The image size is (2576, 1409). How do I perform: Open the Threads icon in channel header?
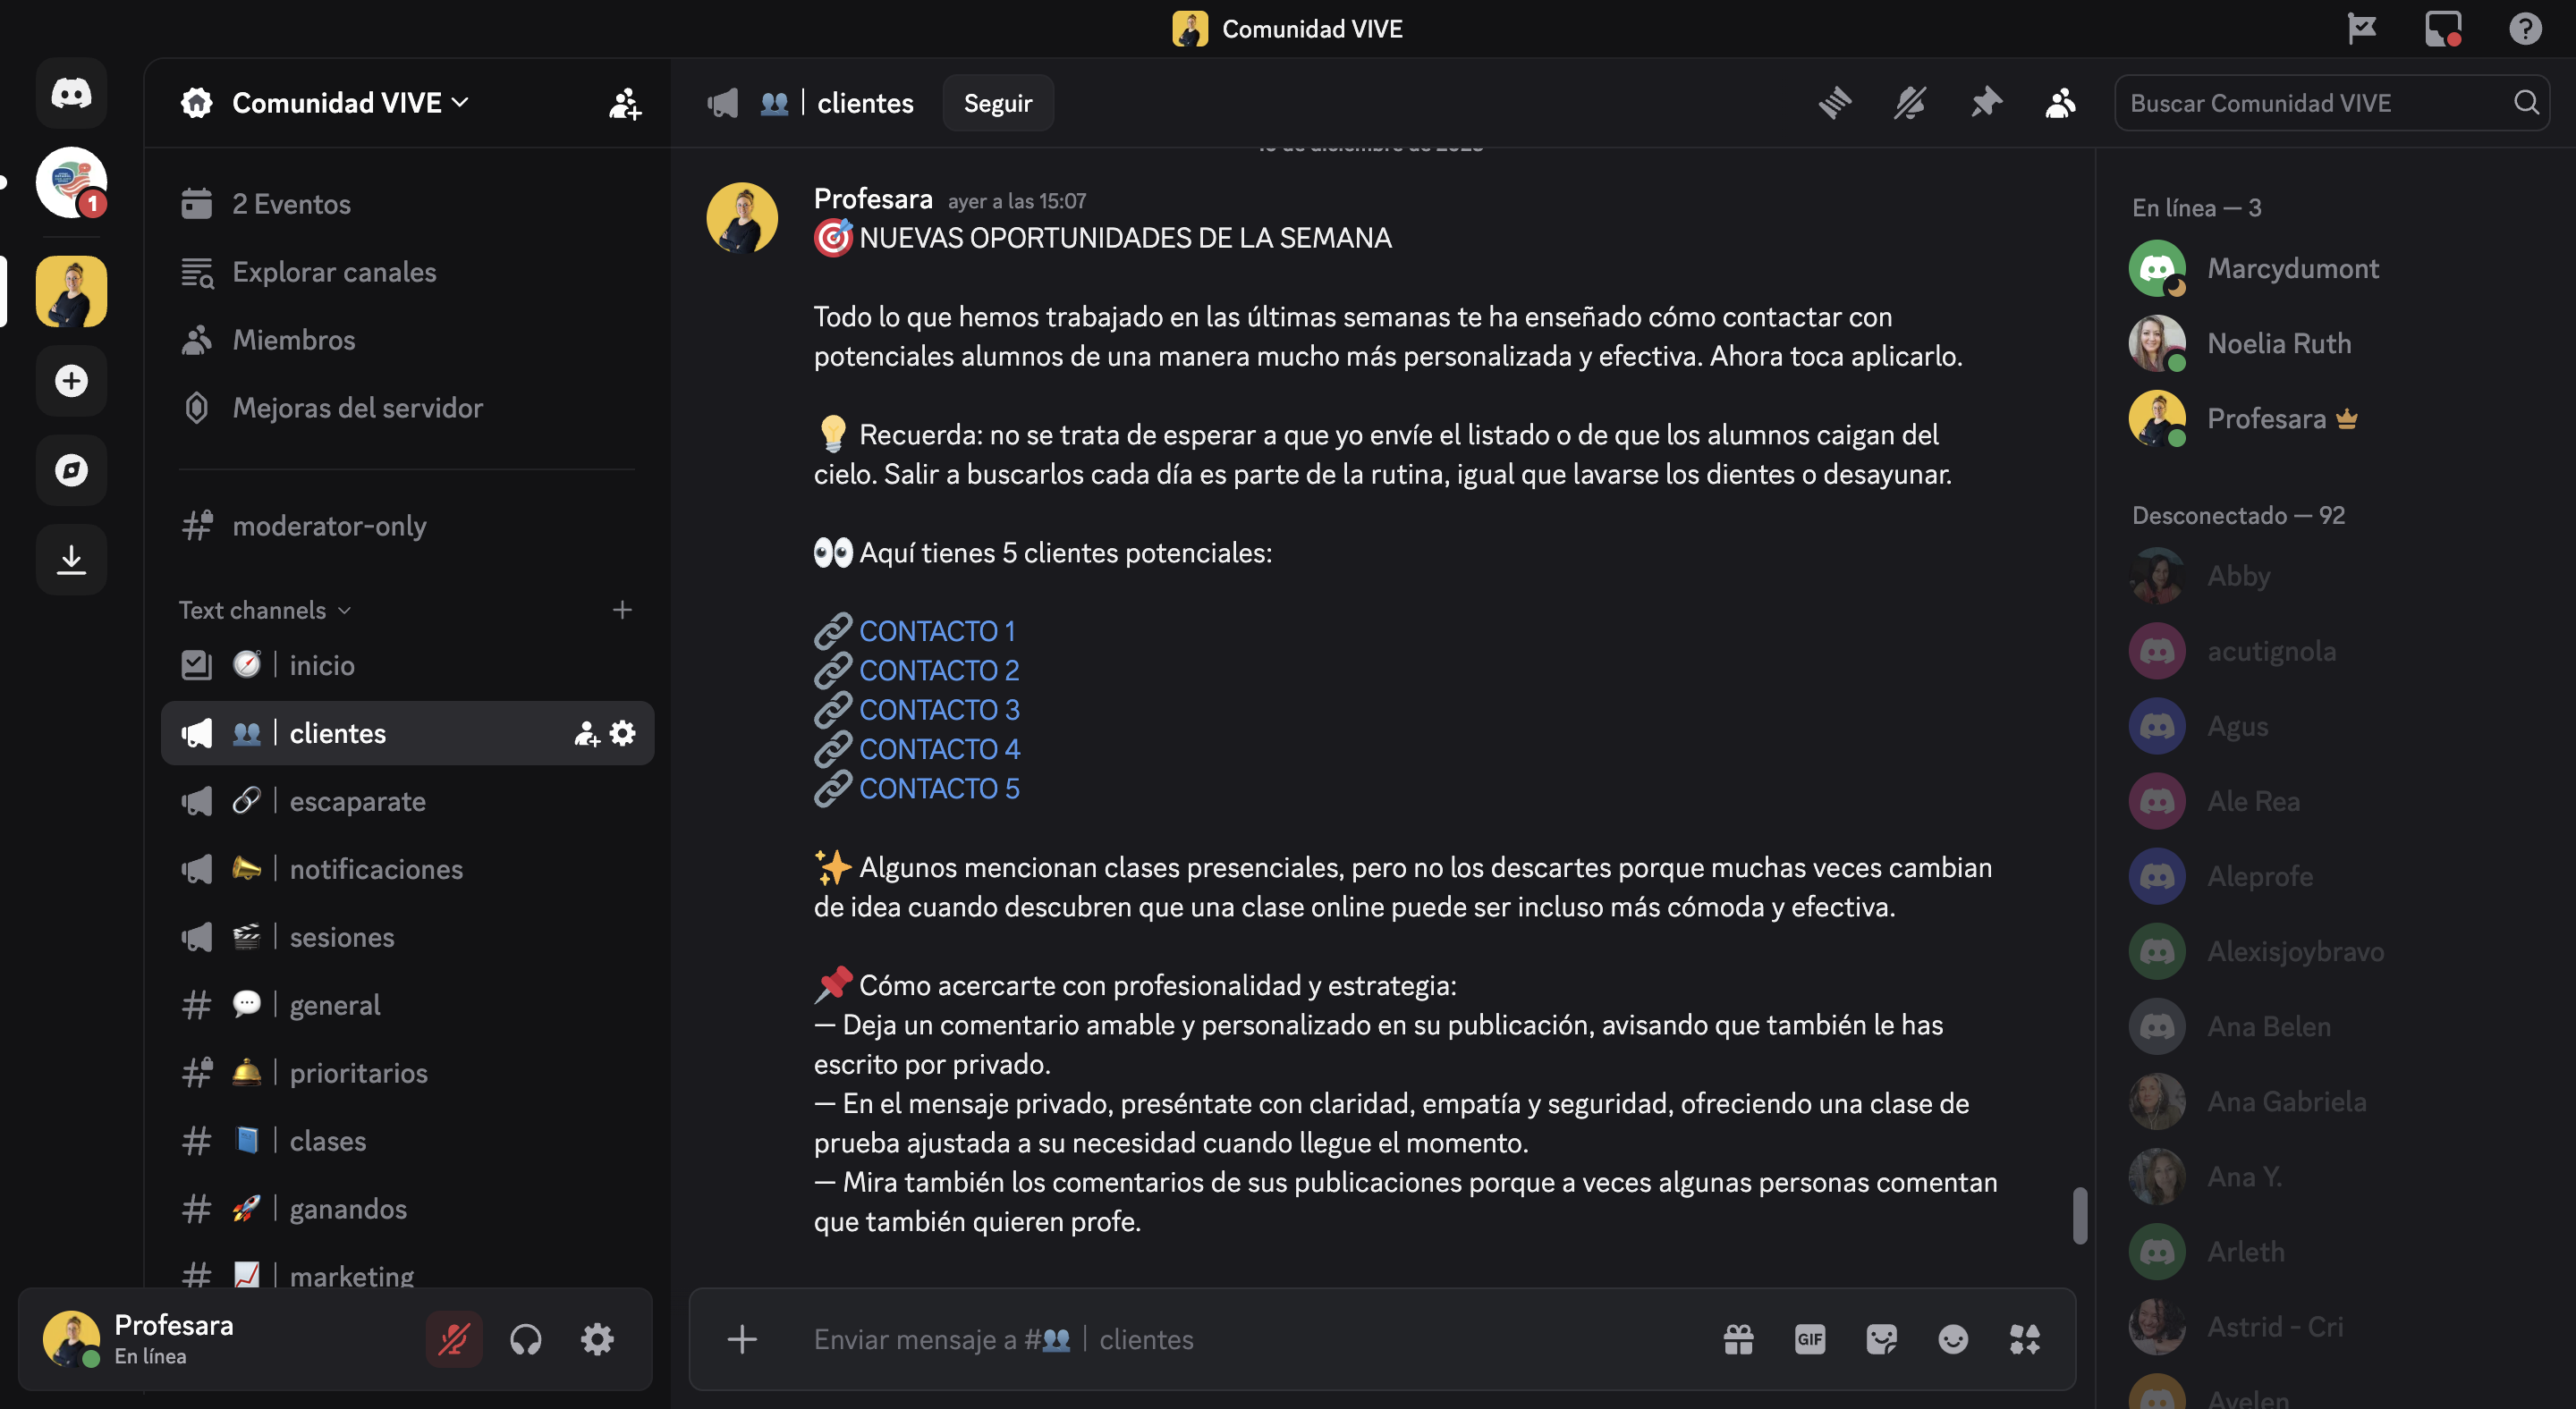click(x=1835, y=103)
